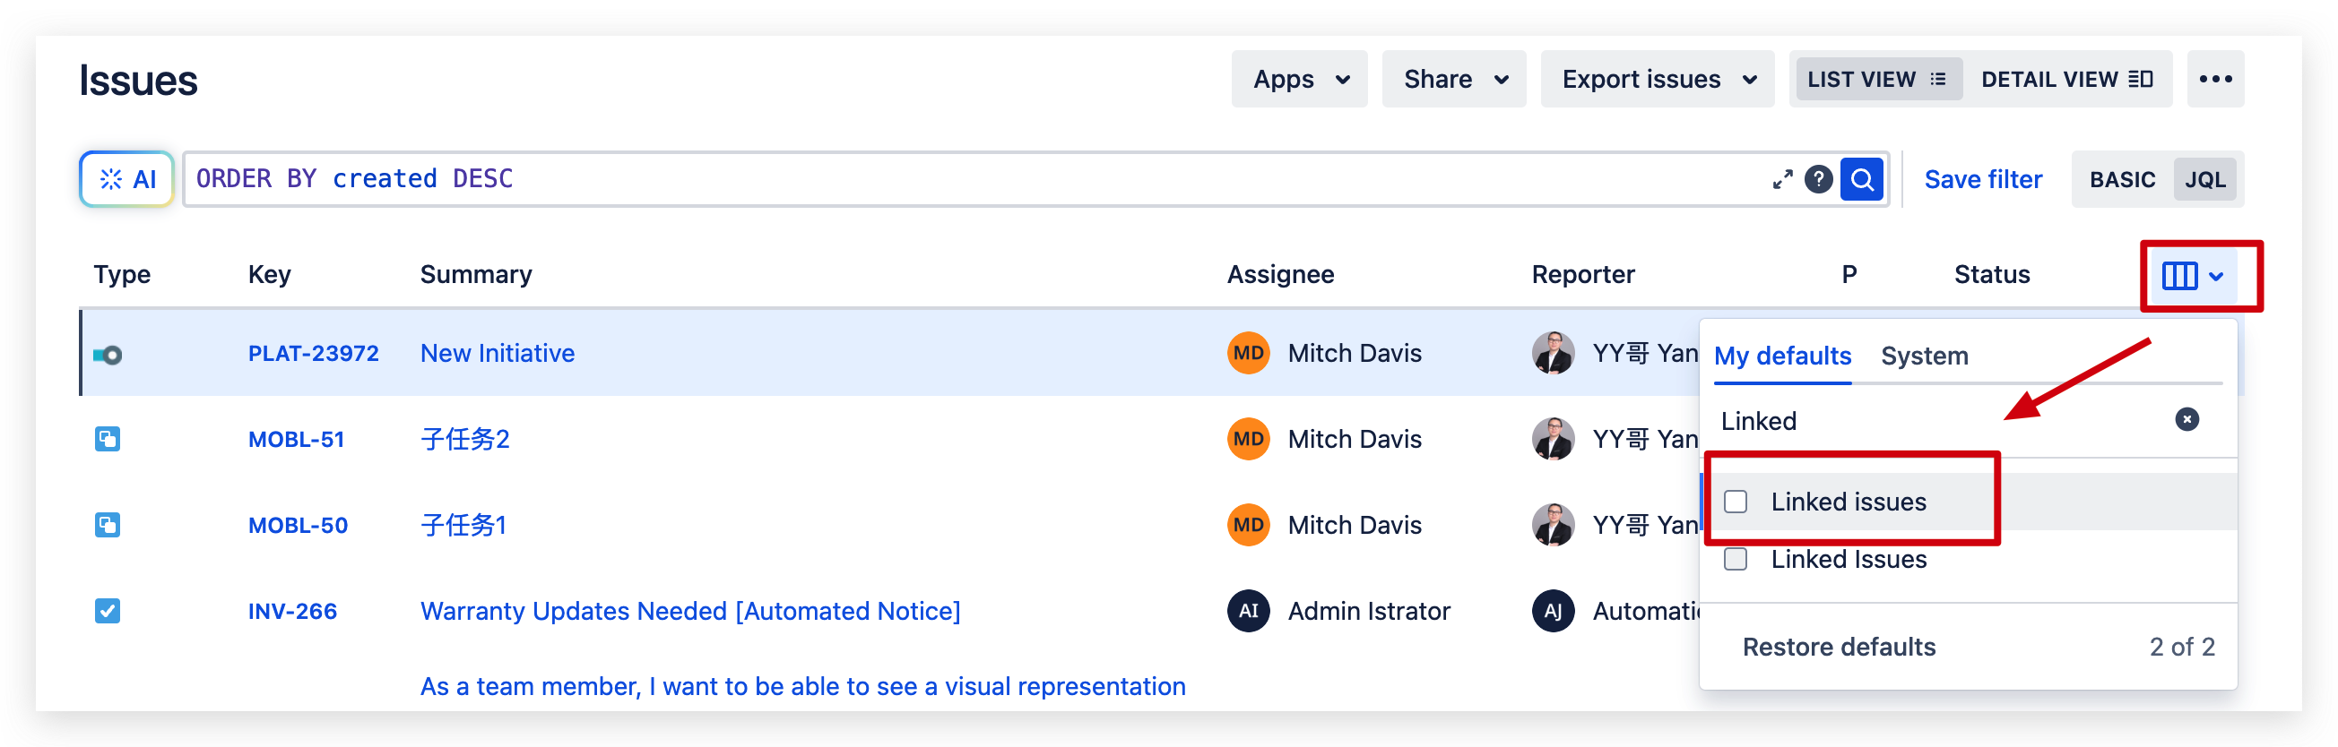This screenshot has height=747, width=2338.
Task: Click Mitch Davis avatar on PLAT-23972
Action: (x=1248, y=353)
